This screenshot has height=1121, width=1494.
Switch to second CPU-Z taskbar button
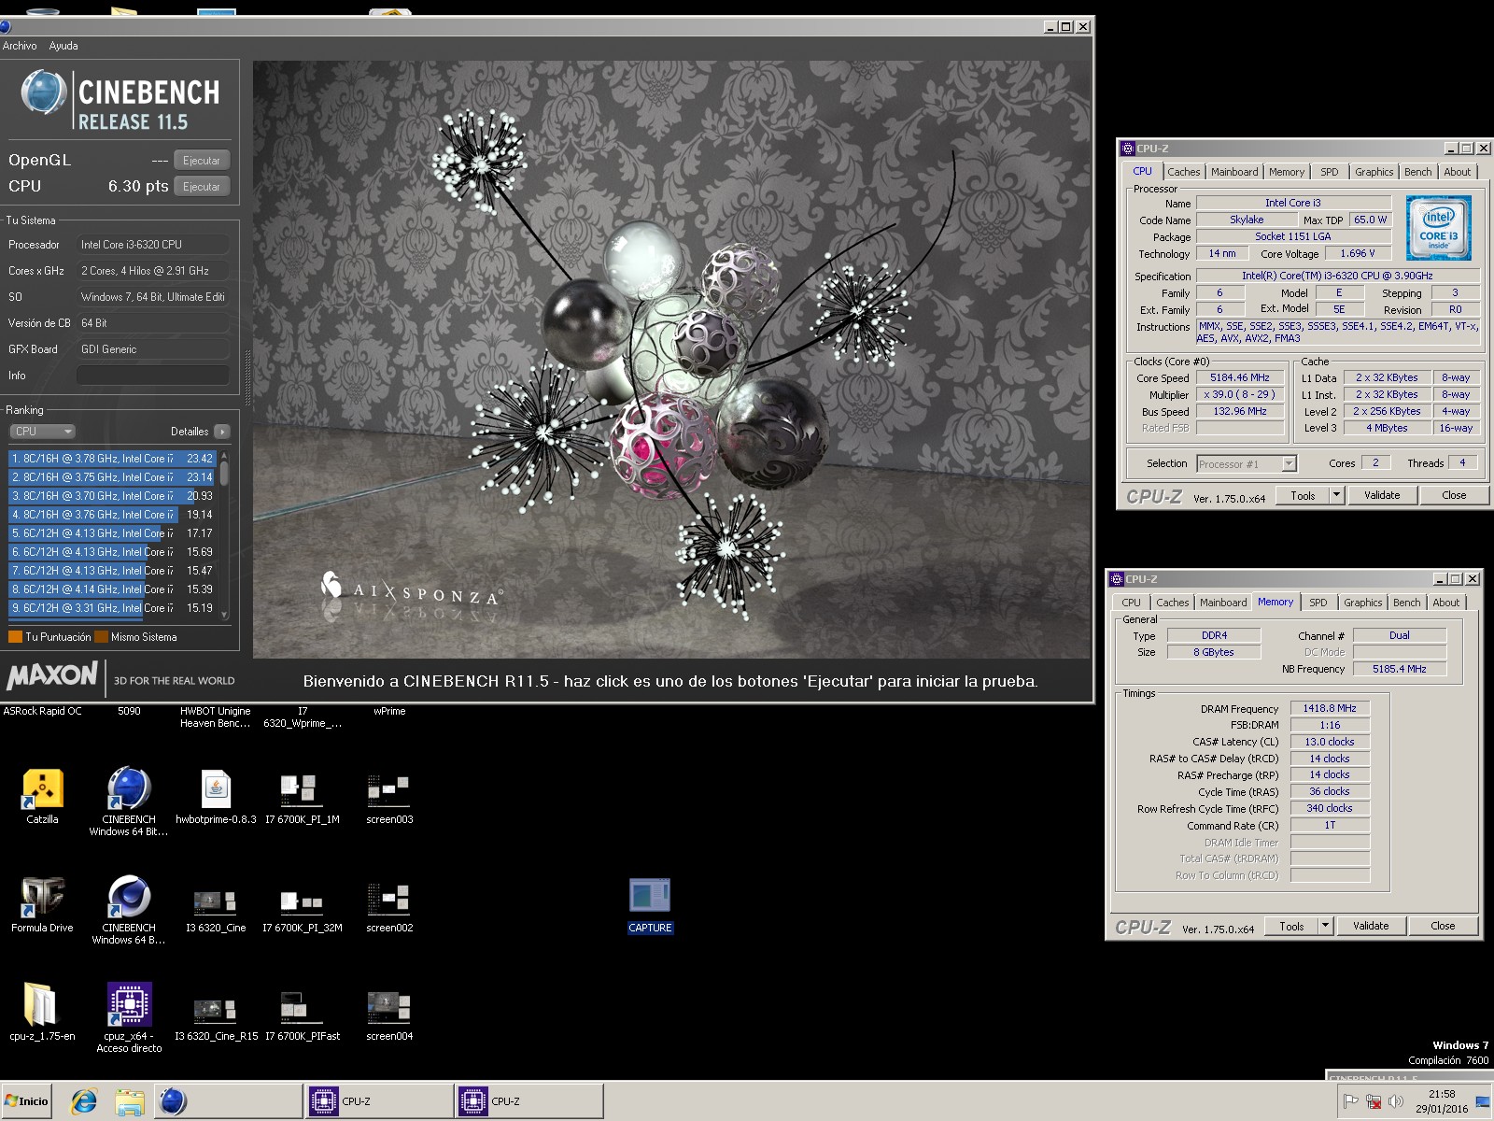pyautogui.click(x=529, y=1101)
